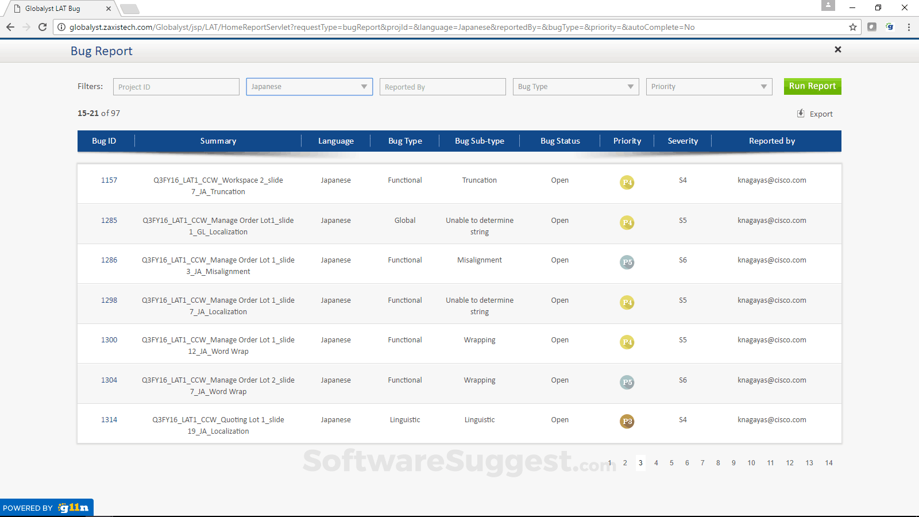This screenshot has width=919, height=517.
Task: Close the Bug Report panel
Action: click(837, 50)
